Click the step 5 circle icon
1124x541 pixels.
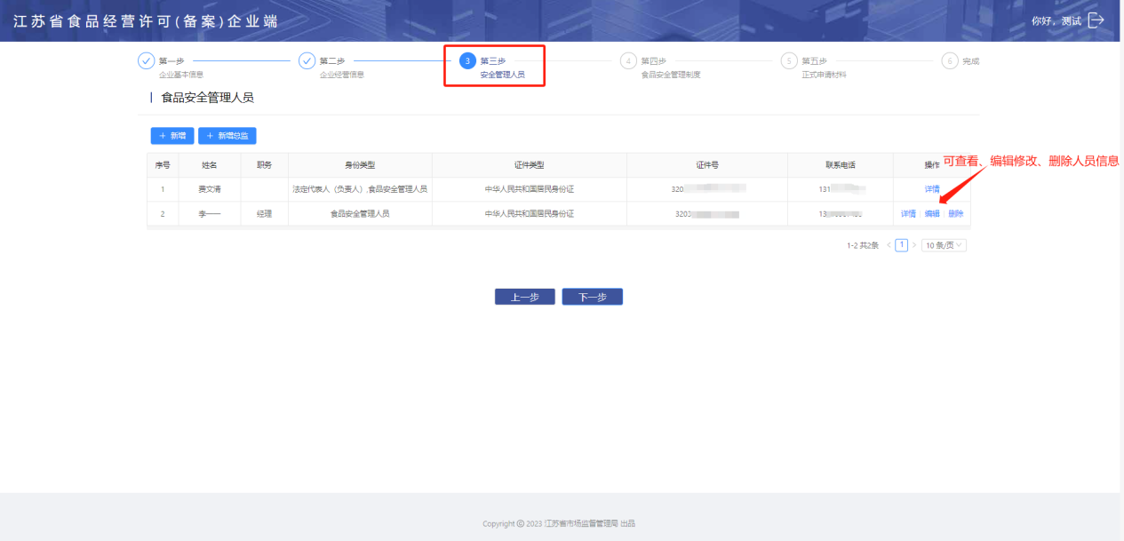(x=789, y=61)
